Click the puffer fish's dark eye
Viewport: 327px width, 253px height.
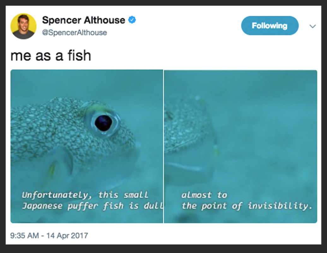coord(104,123)
